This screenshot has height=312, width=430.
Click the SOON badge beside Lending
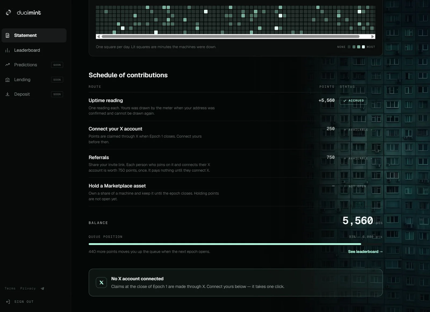[57, 80]
